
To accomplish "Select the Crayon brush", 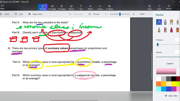I will tap(171, 30).
